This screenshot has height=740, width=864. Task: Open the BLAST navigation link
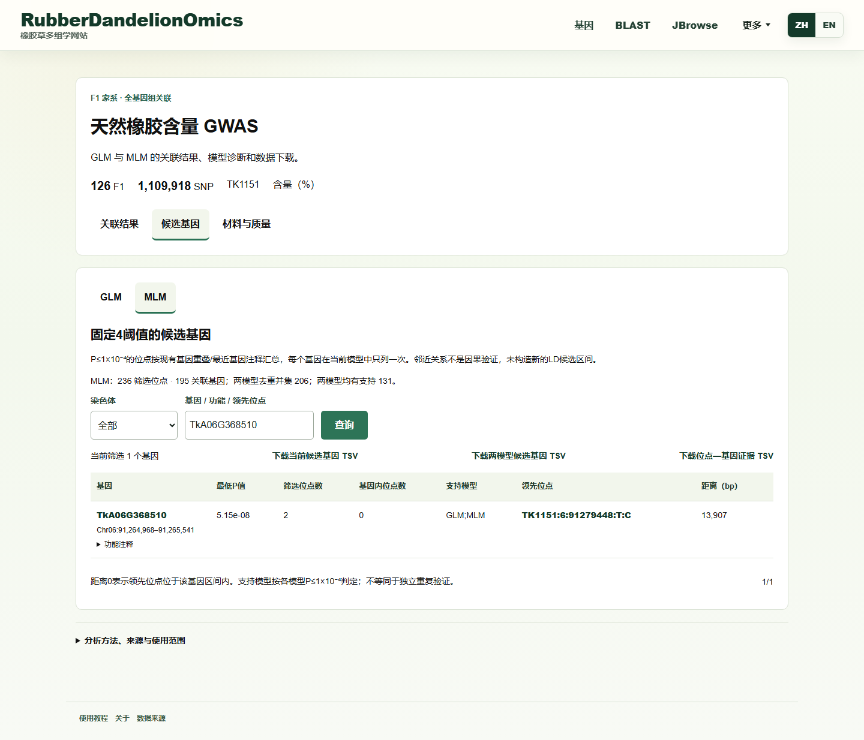point(632,25)
